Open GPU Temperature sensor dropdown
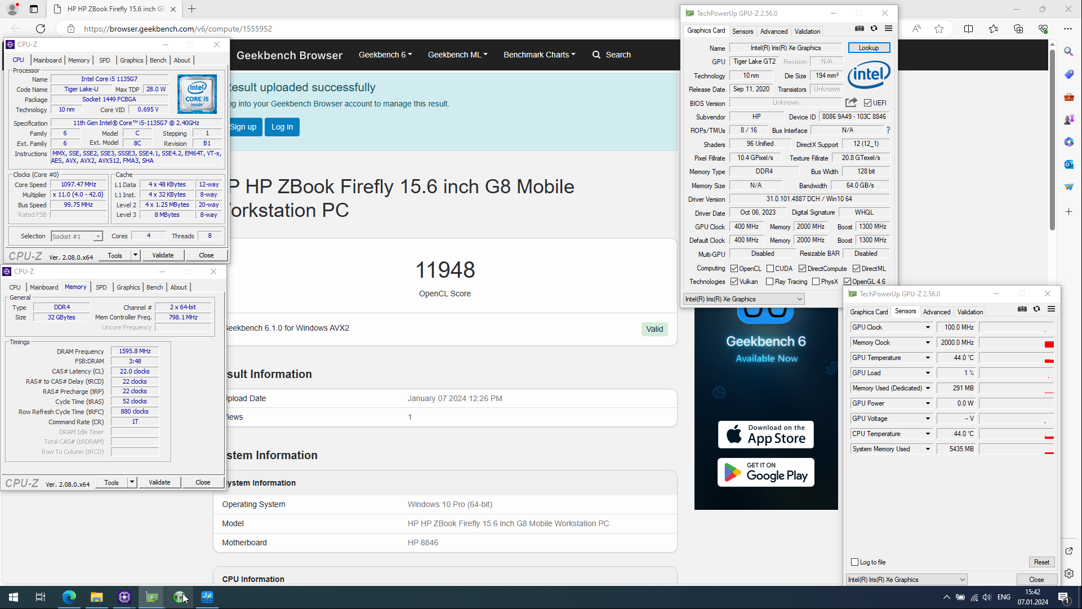 pyautogui.click(x=927, y=358)
